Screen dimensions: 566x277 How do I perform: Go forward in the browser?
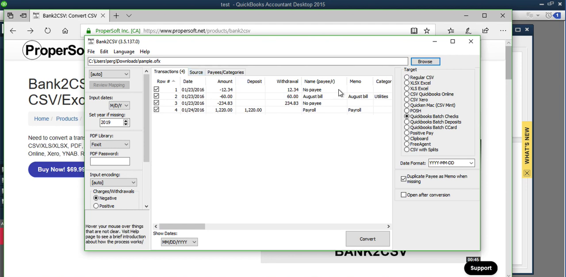pyautogui.click(x=30, y=31)
